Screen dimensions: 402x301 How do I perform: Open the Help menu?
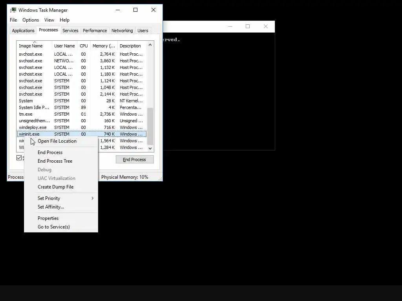click(x=64, y=20)
